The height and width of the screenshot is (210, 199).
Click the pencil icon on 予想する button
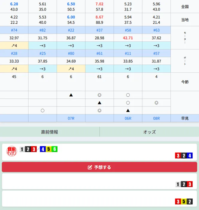coord(90,167)
